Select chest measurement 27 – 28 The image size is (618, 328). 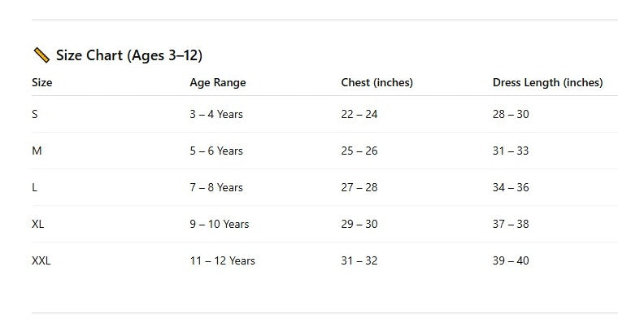click(359, 187)
